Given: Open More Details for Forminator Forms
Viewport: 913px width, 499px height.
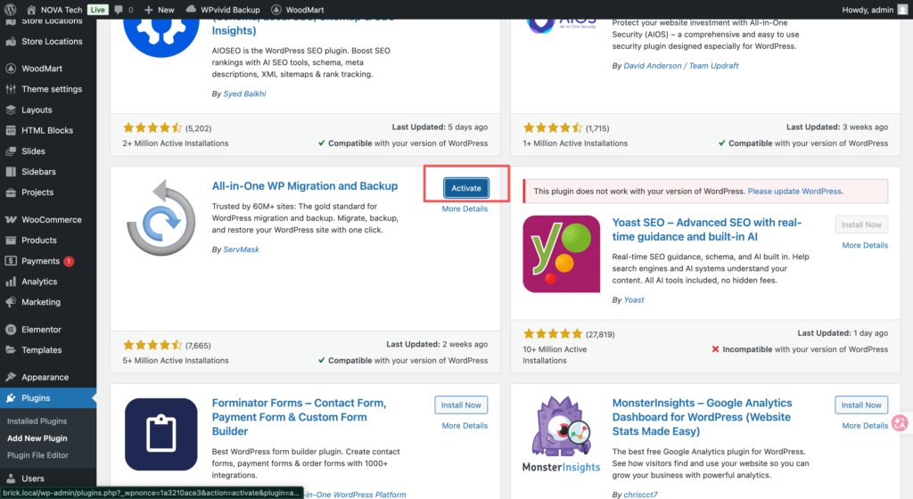Looking at the screenshot, I should (465, 426).
